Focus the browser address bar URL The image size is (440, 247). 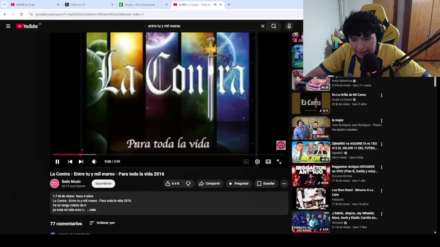tap(89, 14)
